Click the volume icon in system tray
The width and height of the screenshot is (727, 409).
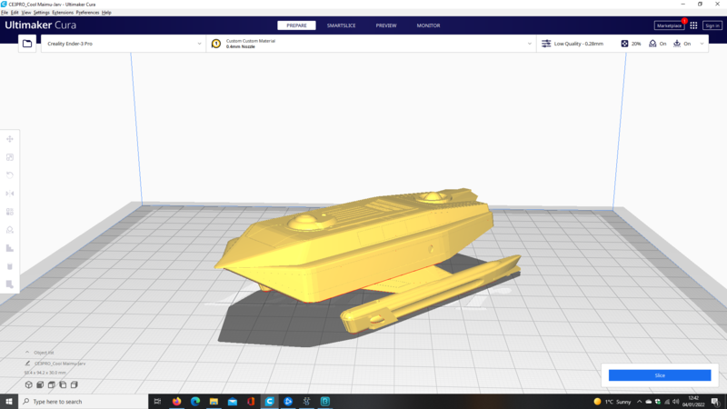coord(675,402)
